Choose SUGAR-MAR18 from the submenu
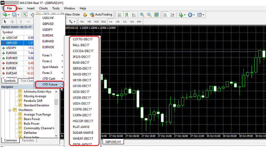Image resolution: width=266 pixels, height=147 pixels. click(x=83, y=133)
